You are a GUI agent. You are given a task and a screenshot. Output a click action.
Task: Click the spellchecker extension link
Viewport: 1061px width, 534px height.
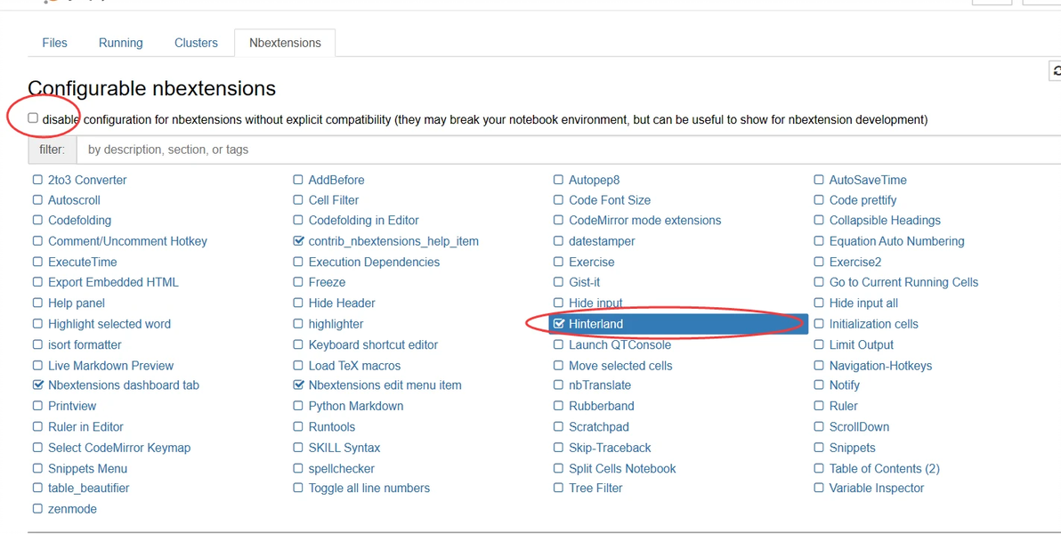[x=341, y=468]
